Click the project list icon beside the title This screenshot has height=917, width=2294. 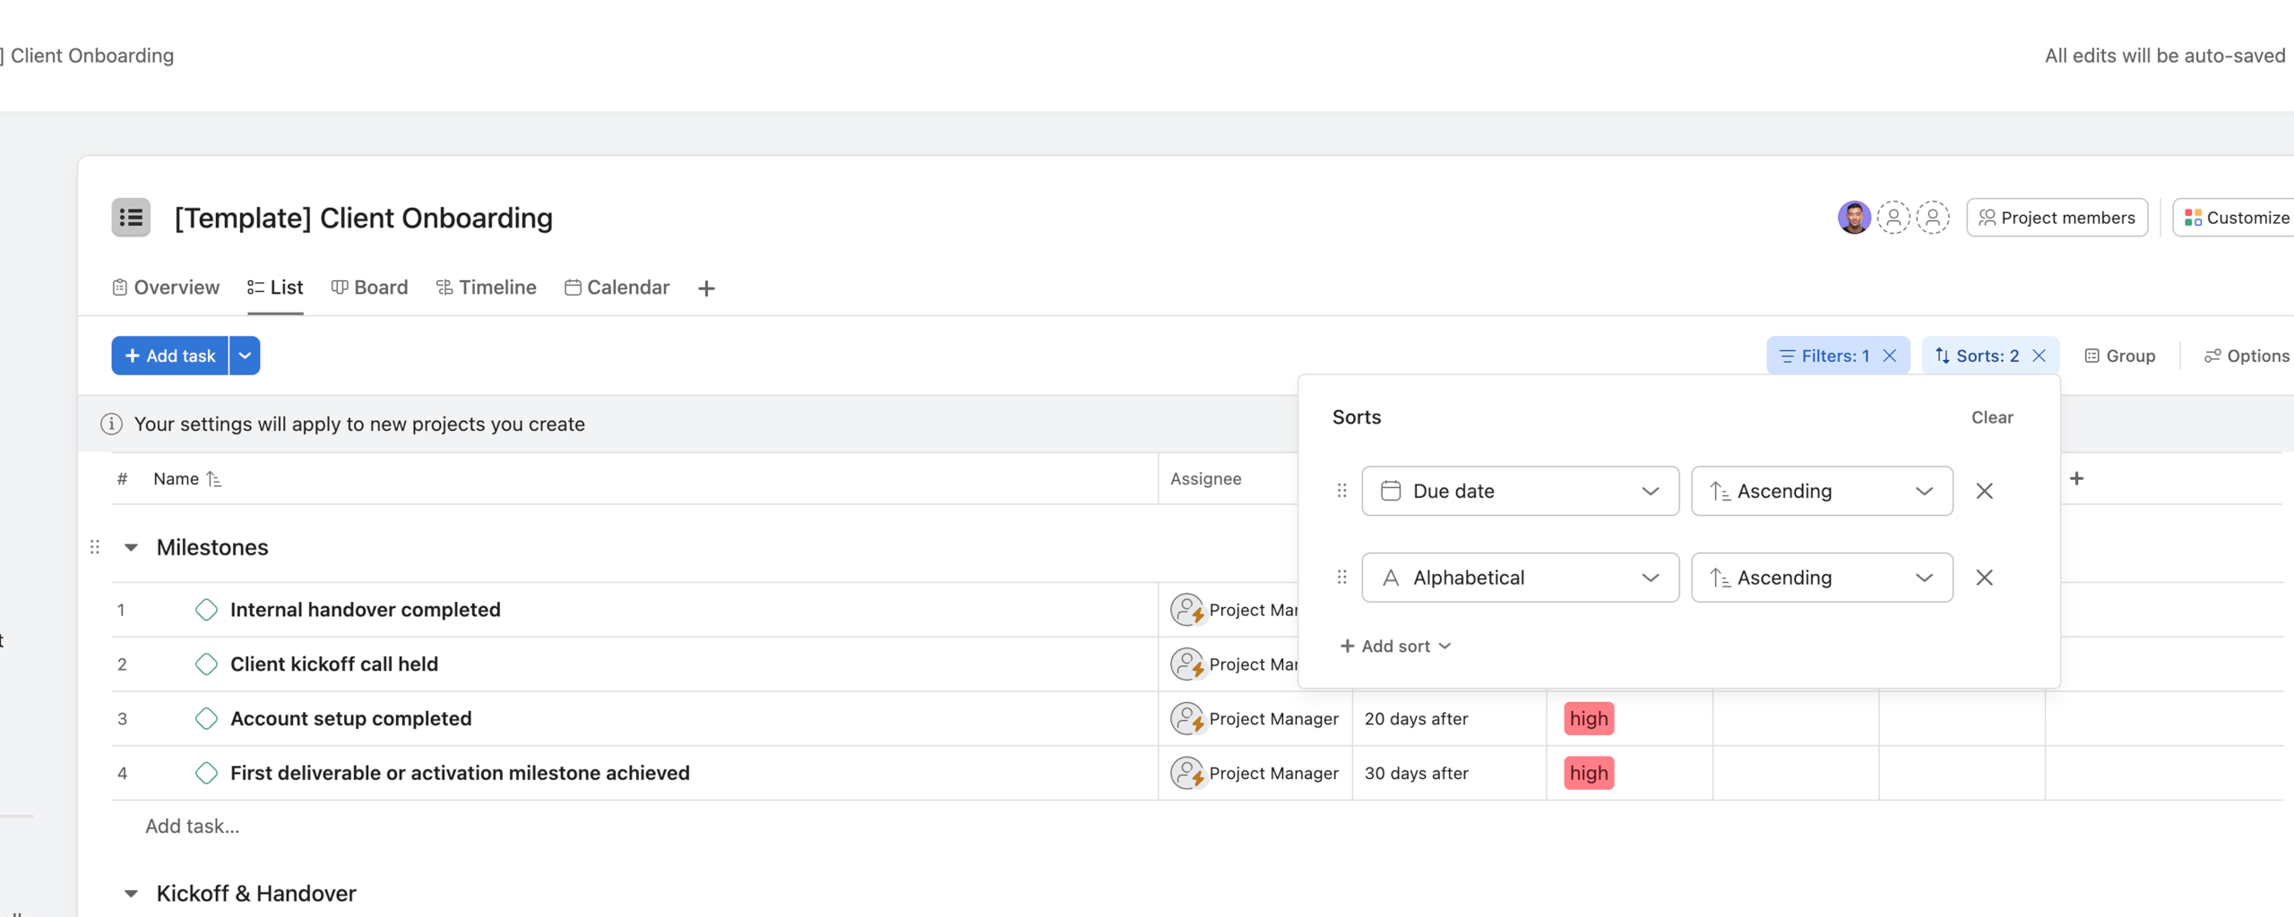click(130, 217)
